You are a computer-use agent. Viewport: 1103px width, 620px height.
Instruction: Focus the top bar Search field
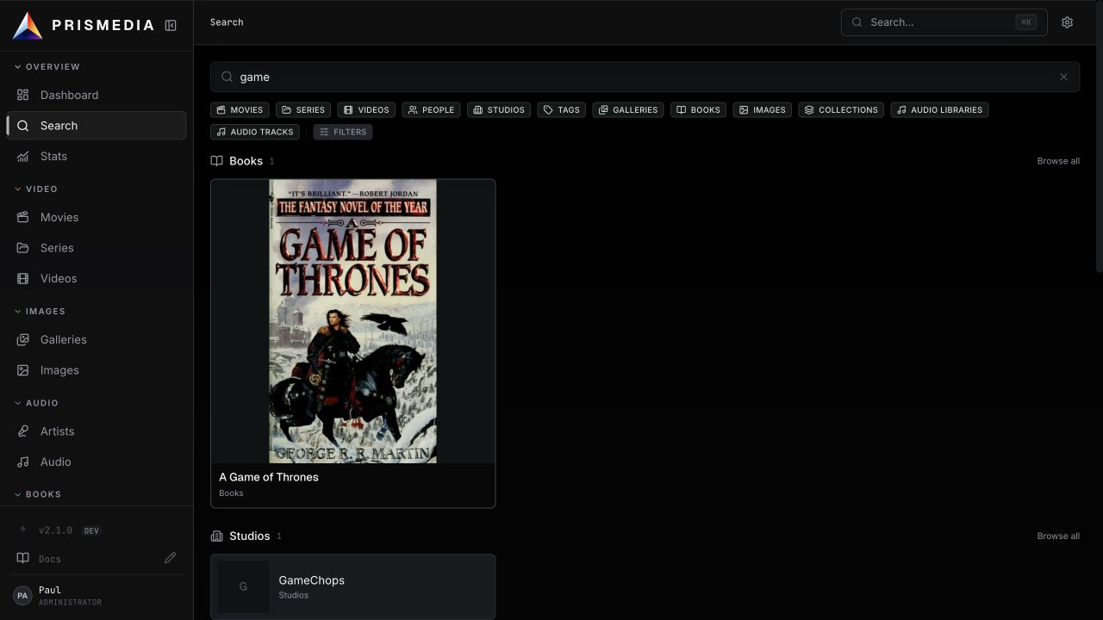pyautogui.click(x=944, y=22)
